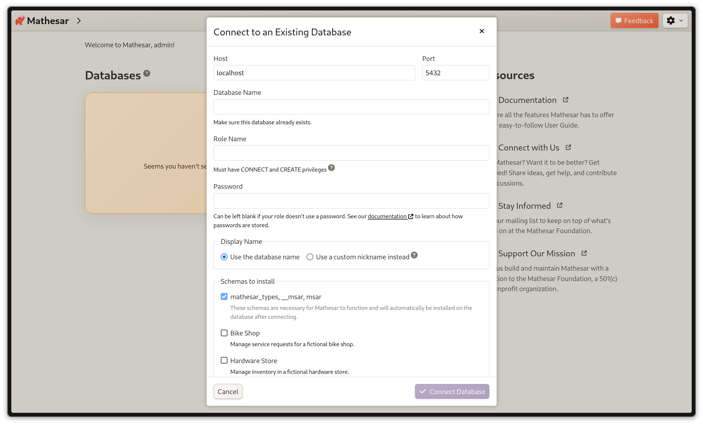
Task: Click external link icon next to Stay Informed
Action: 559,206
